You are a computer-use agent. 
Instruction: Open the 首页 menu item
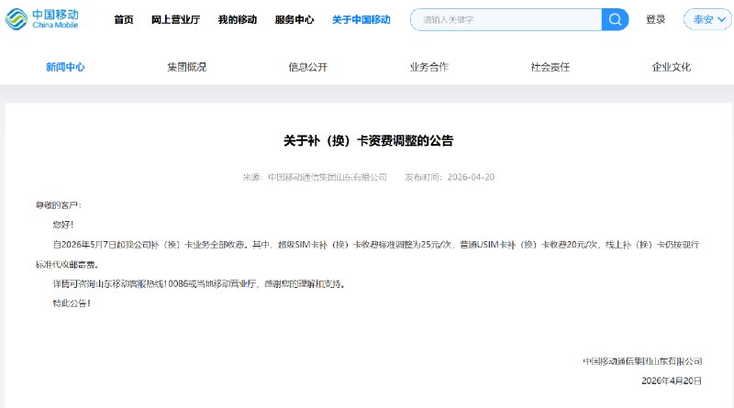pyautogui.click(x=124, y=19)
